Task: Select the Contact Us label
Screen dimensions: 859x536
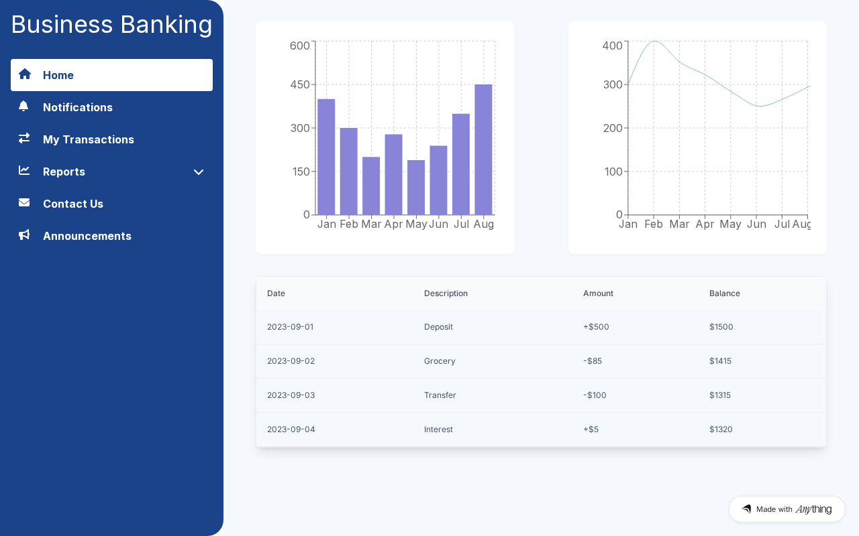Action: [x=73, y=204]
